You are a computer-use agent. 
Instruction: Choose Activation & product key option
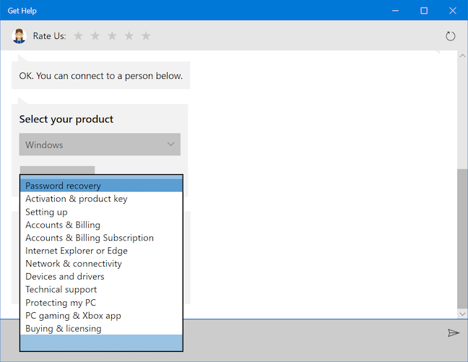click(x=101, y=199)
